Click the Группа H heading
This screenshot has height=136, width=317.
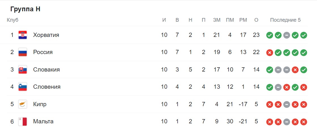[25, 9]
